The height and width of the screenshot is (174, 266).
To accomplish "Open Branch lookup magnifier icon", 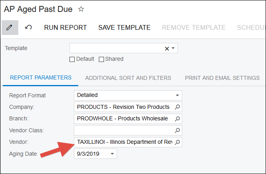I will pos(177,118).
